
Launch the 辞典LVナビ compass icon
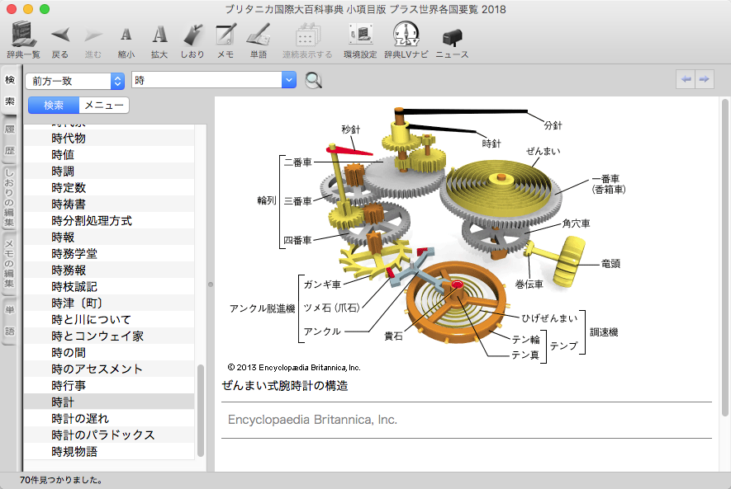coord(406,40)
